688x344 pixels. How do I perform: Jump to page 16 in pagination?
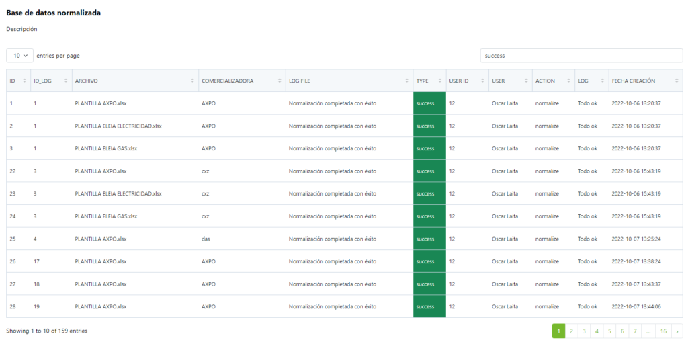[x=662, y=331]
